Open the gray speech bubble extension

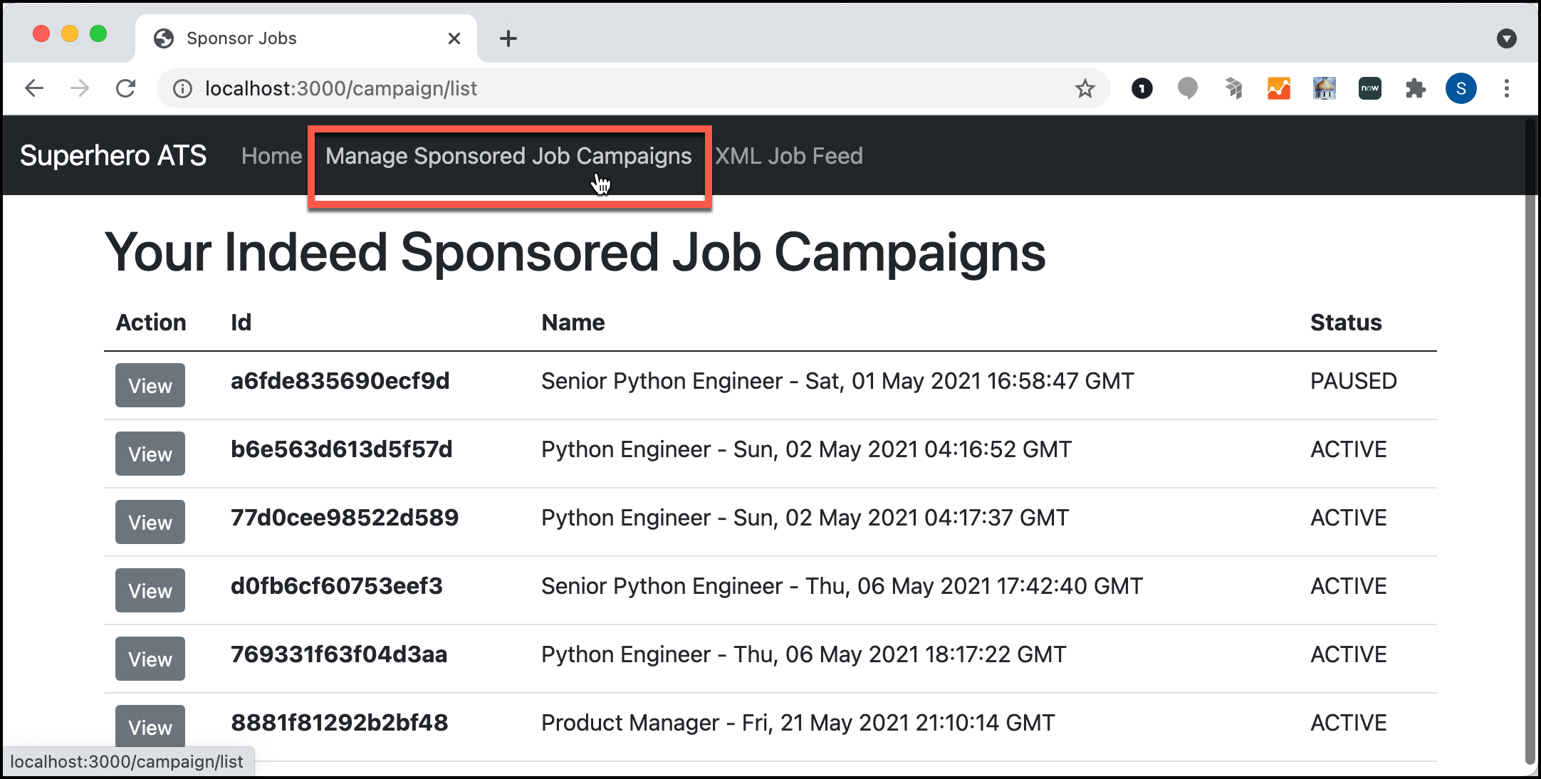(1187, 88)
